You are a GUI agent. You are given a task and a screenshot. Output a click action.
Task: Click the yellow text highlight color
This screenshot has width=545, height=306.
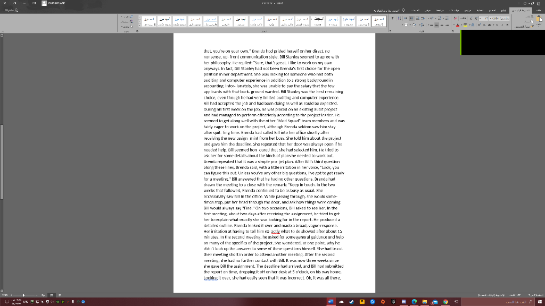(x=465, y=25)
